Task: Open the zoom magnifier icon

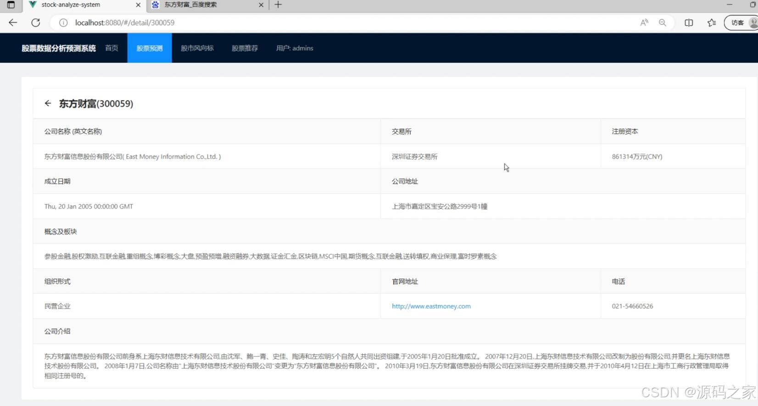Action: click(663, 23)
